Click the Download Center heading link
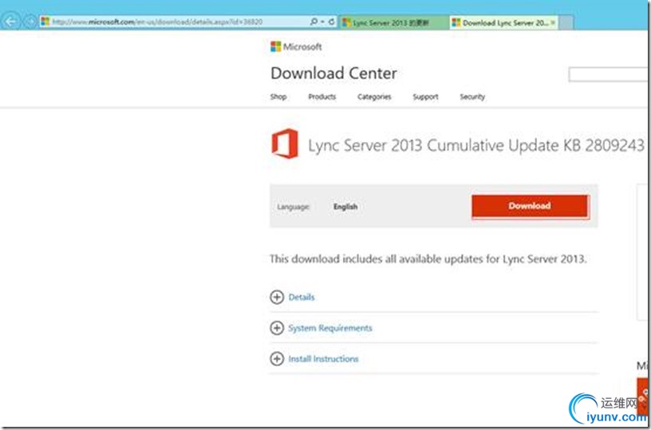Image resolution: width=651 pixels, height=430 pixels. click(333, 73)
